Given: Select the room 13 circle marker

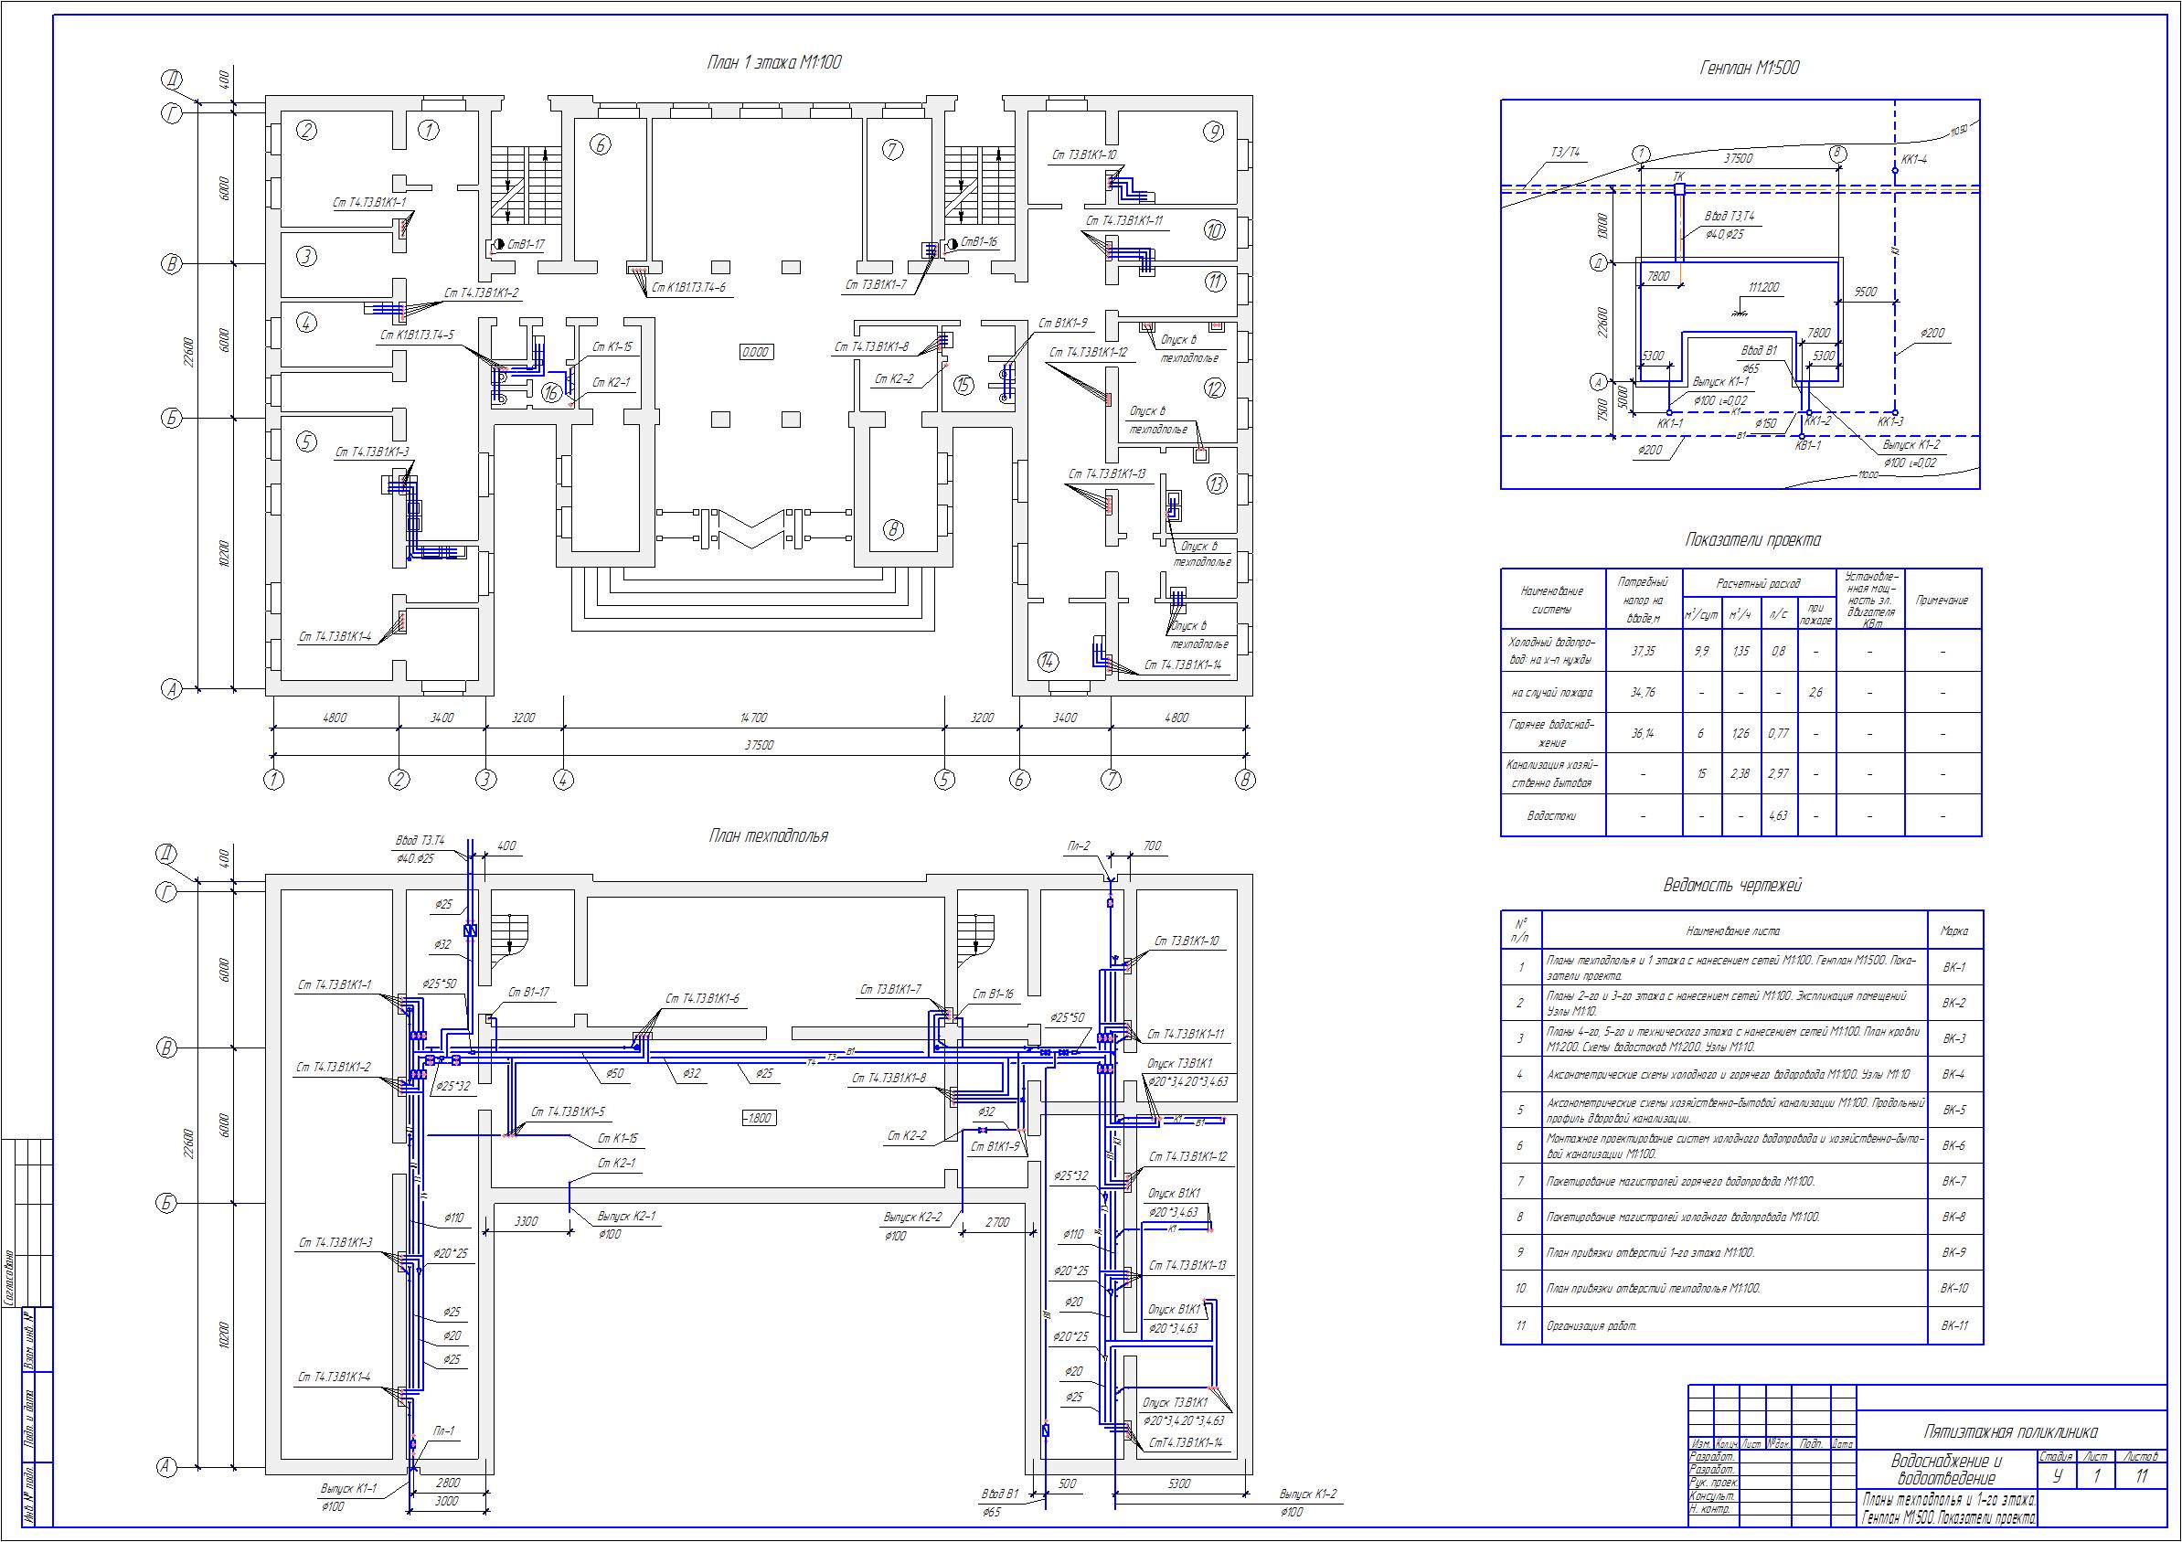Looking at the screenshot, I should (x=1217, y=484).
